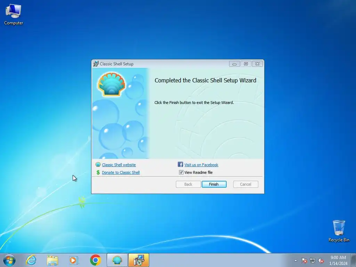Viewport: 356px width, 267px height.
Task: Open the Donate to Classic Shell link
Action: pos(121,172)
